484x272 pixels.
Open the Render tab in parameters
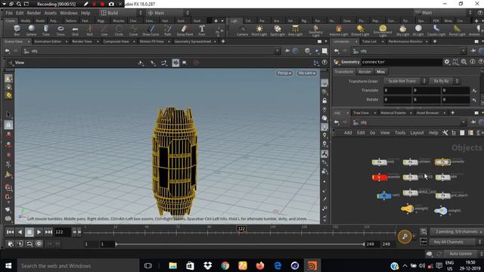point(365,72)
